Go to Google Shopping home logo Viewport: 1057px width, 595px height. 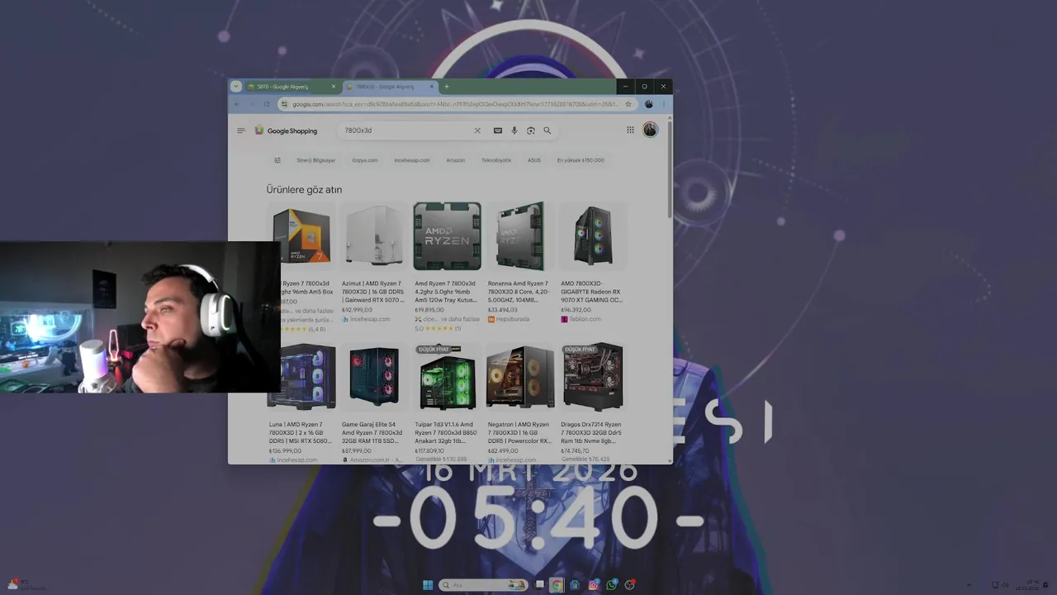(x=286, y=131)
